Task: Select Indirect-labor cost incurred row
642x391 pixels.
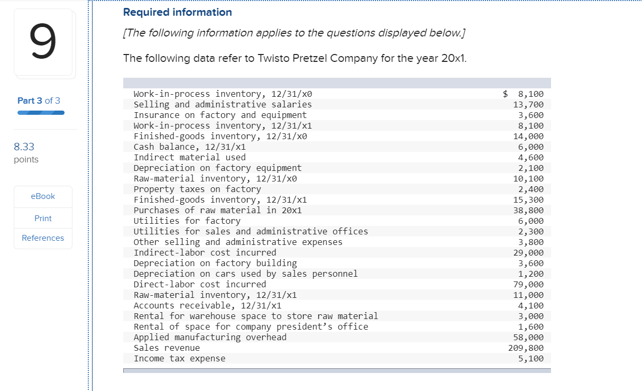Action: (337, 252)
